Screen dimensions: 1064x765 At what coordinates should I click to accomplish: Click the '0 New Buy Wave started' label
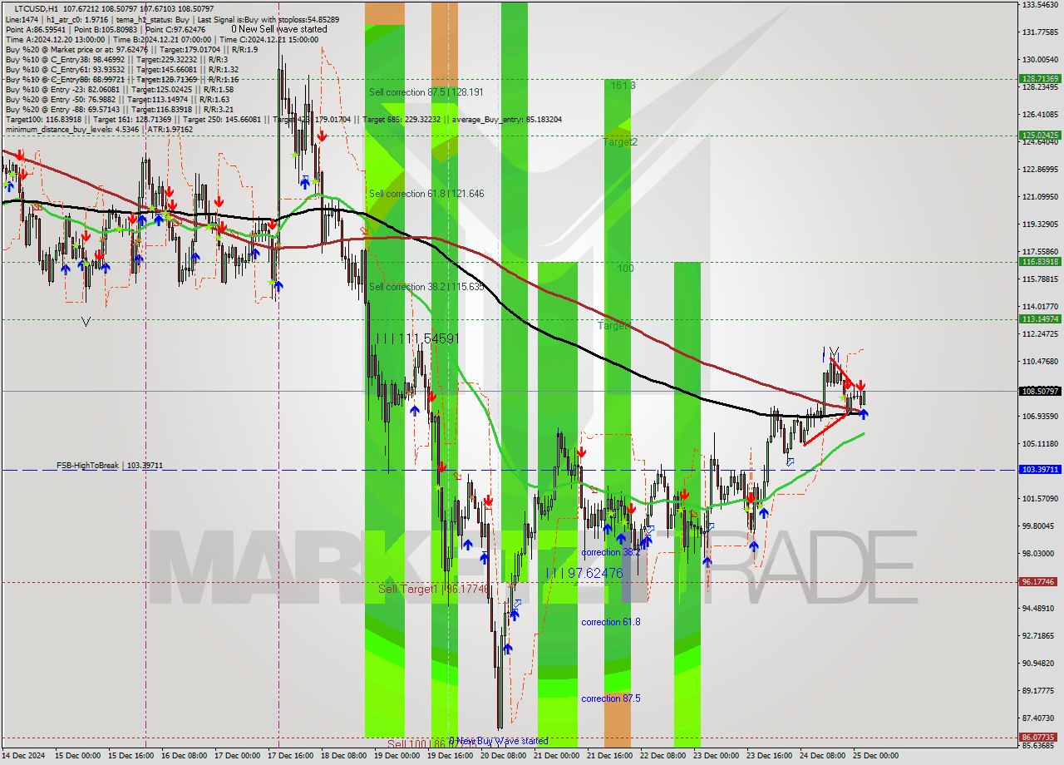click(499, 741)
